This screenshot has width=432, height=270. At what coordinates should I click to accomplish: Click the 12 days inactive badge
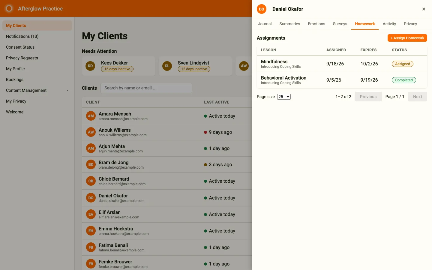point(194,69)
